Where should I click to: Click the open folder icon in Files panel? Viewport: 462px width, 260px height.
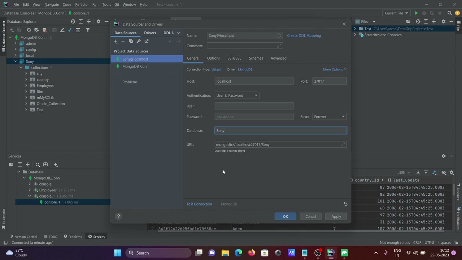click(x=408, y=22)
